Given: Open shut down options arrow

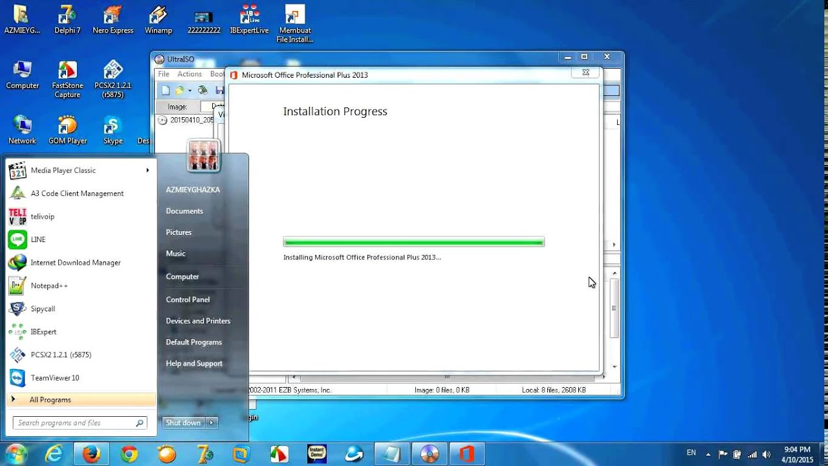Looking at the screenshot, I should click(x=212, y=423).
